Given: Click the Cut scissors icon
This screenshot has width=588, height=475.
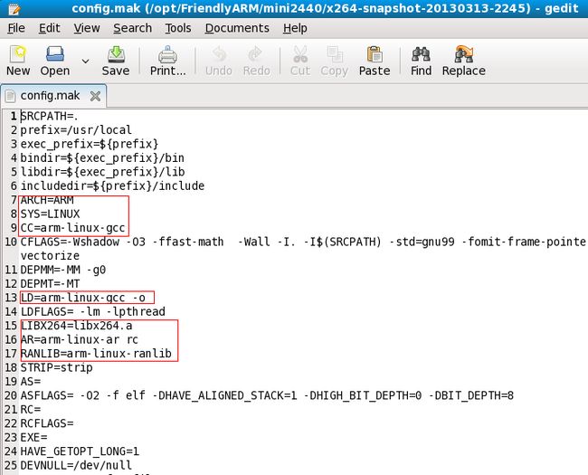Looking at the screenshot, I should (300, 54).
